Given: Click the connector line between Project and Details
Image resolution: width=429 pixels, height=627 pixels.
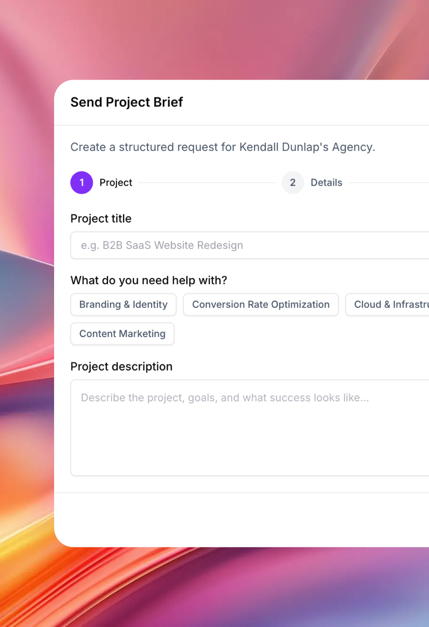Looking at the screenshot, I should (x=207, y=182).
